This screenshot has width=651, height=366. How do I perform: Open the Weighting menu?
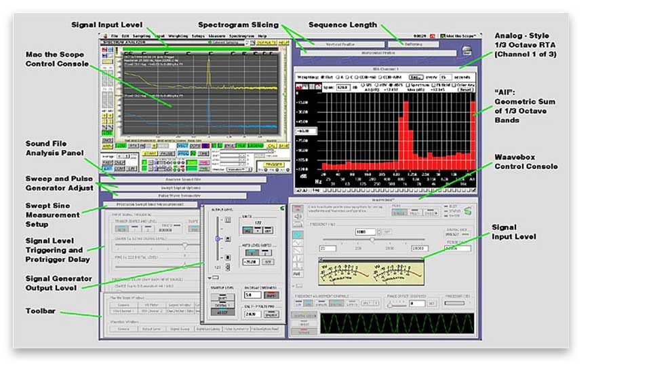[178, 36]
